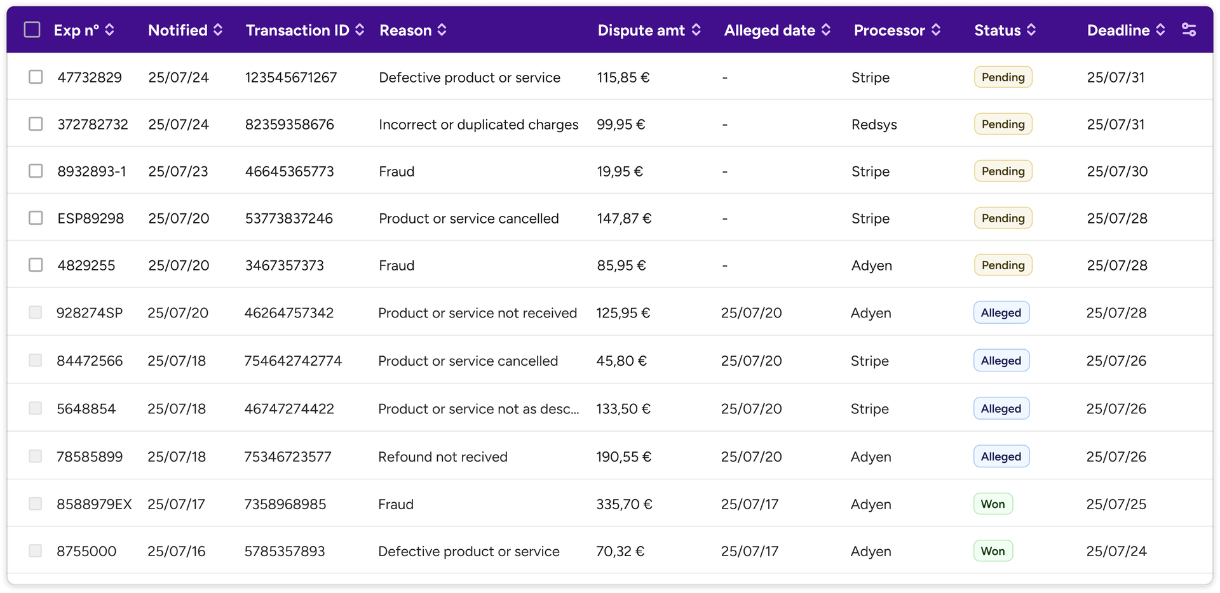This screenshot has height=593, width=1220.
Task: Check the row for expedient 47732829
Action: (36, 77)
